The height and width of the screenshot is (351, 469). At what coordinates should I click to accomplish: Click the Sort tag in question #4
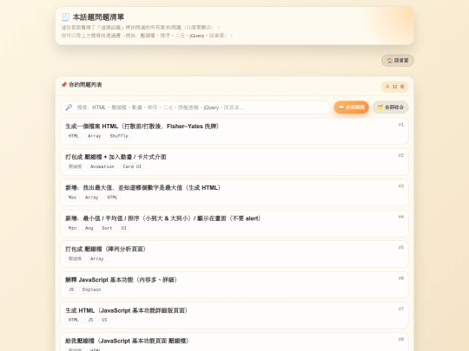click(107, 228)
